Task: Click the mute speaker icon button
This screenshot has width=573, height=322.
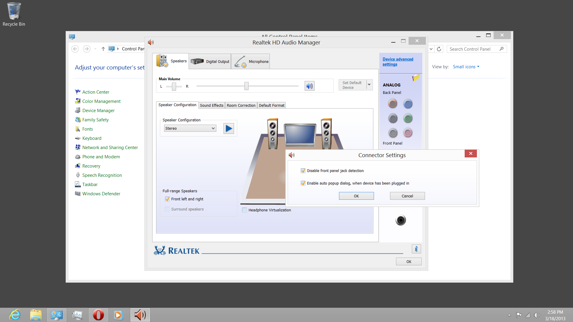Action: coord(309,86)
